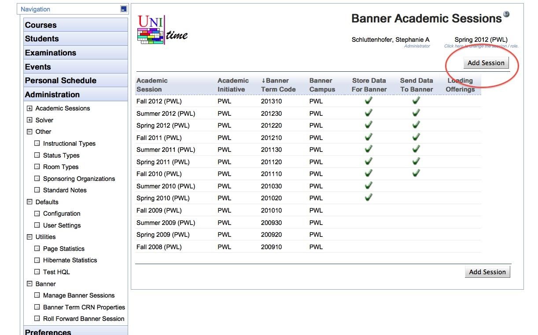Open the Summer 2009 (PWL) session row

click(x=308, y=223)
